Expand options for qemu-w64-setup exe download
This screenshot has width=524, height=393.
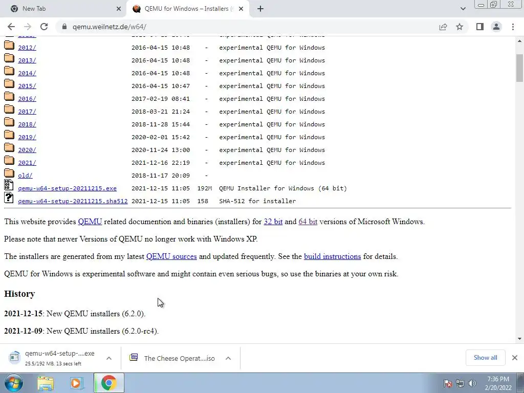click(109, 358)
